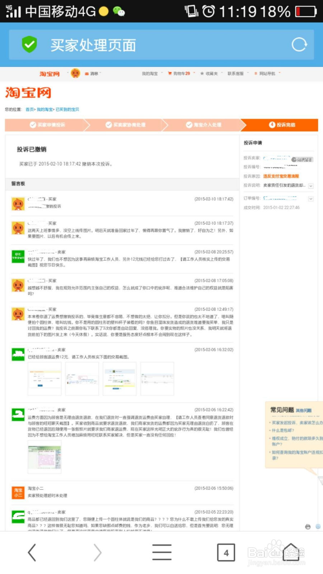Go back with the browser back arrow
Image resolution: width=323 pixels, height=574 pixels.
tap(32, 552)
